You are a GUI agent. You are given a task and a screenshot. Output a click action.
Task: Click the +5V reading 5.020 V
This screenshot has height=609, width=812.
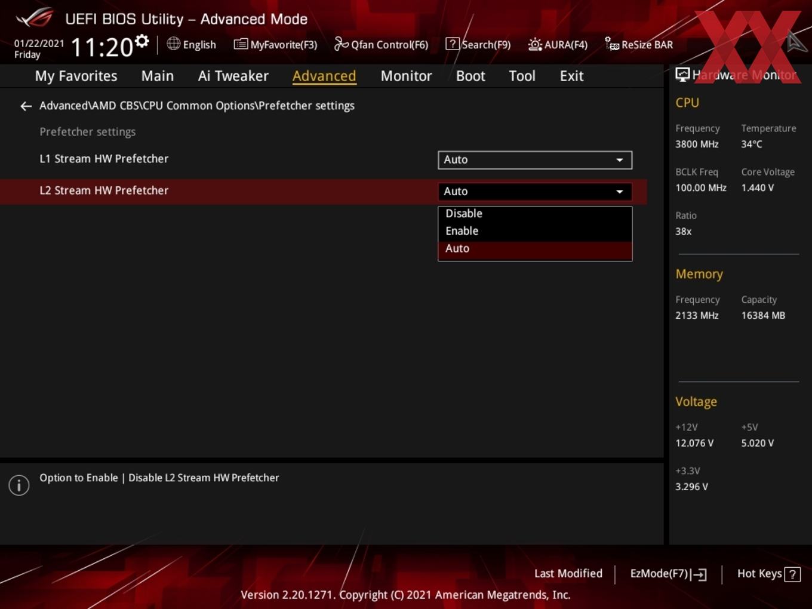pos(758,443)
